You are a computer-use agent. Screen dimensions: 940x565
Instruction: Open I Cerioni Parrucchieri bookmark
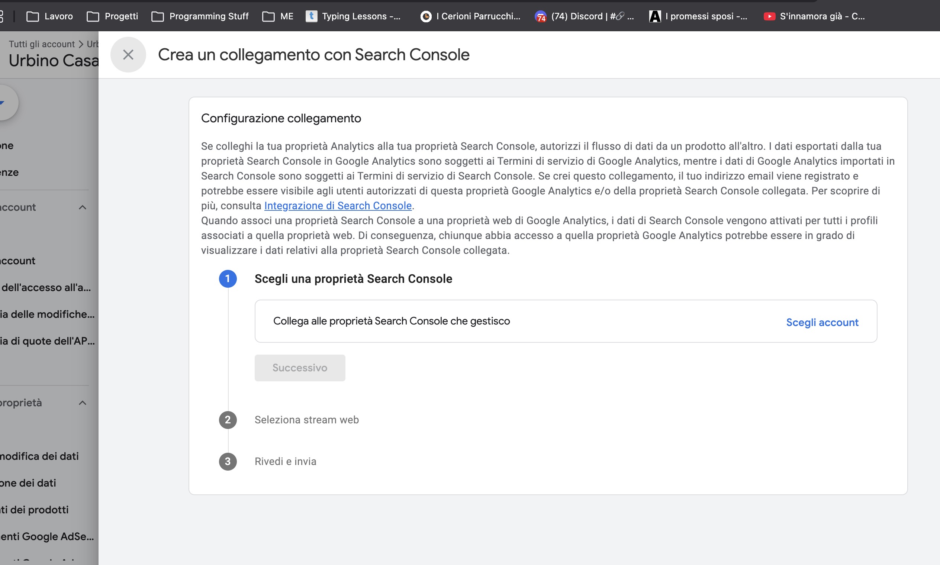click(x=470, y=16)
